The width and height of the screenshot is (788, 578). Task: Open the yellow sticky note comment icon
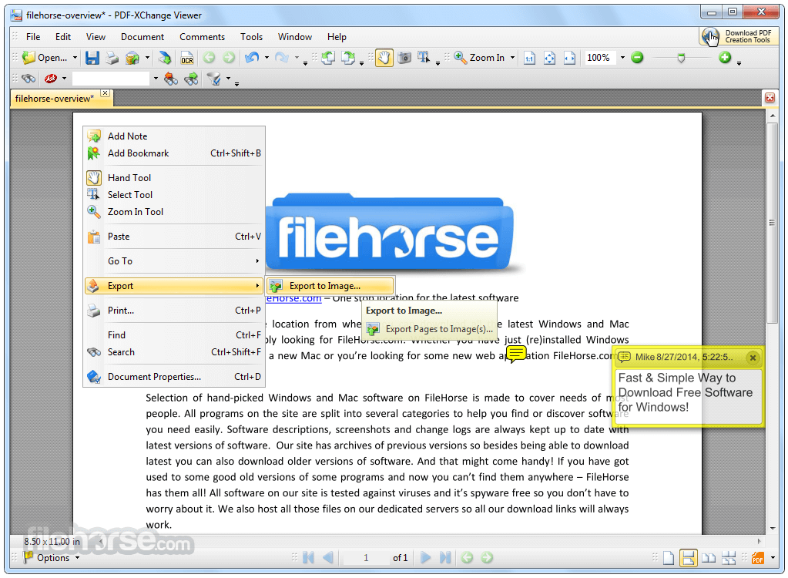point(516,354)
